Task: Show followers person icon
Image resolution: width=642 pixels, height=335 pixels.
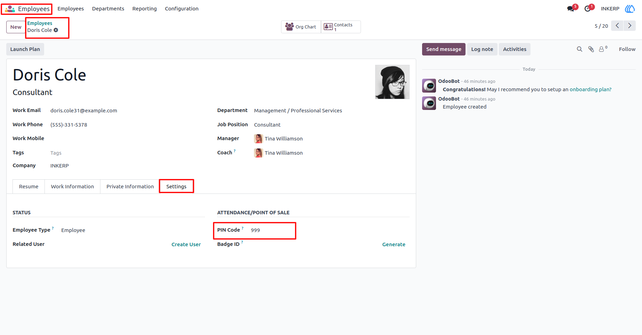Action: coord(603,49)
